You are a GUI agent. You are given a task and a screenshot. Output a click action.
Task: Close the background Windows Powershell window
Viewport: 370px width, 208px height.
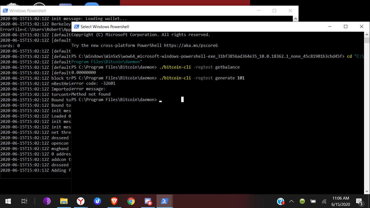point(290,11)
